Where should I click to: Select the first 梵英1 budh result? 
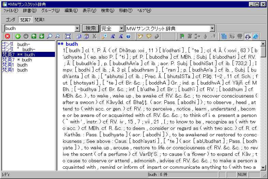tap(28, 65)
